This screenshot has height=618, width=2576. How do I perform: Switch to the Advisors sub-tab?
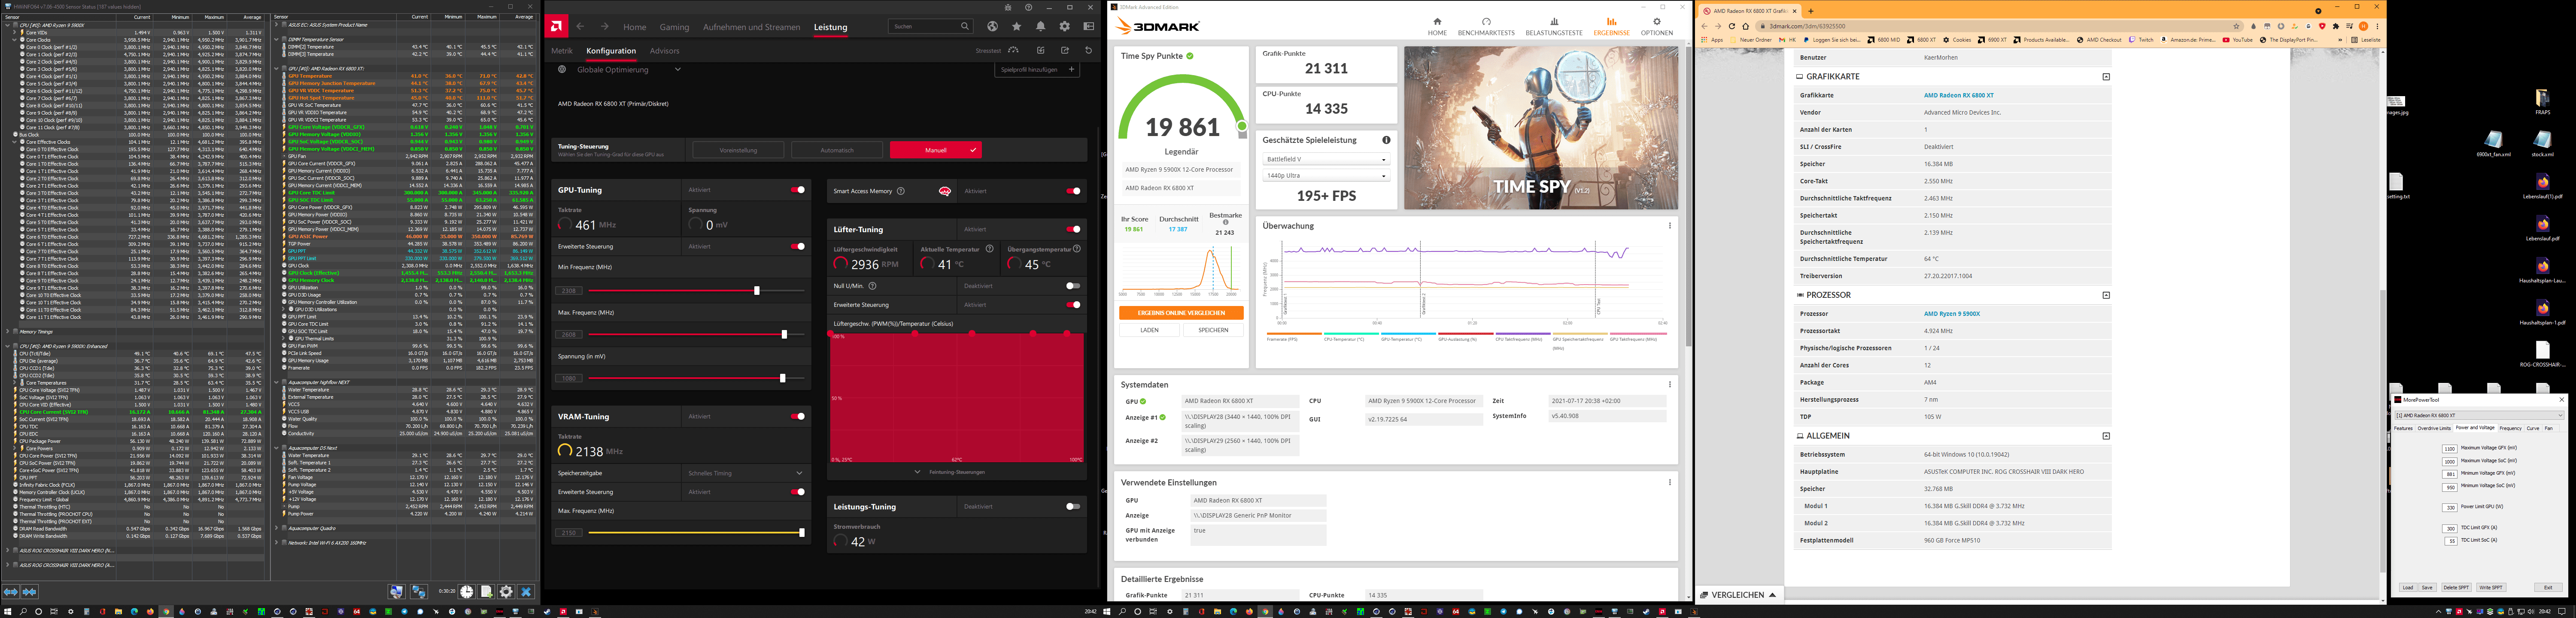(x=664, y=51)
